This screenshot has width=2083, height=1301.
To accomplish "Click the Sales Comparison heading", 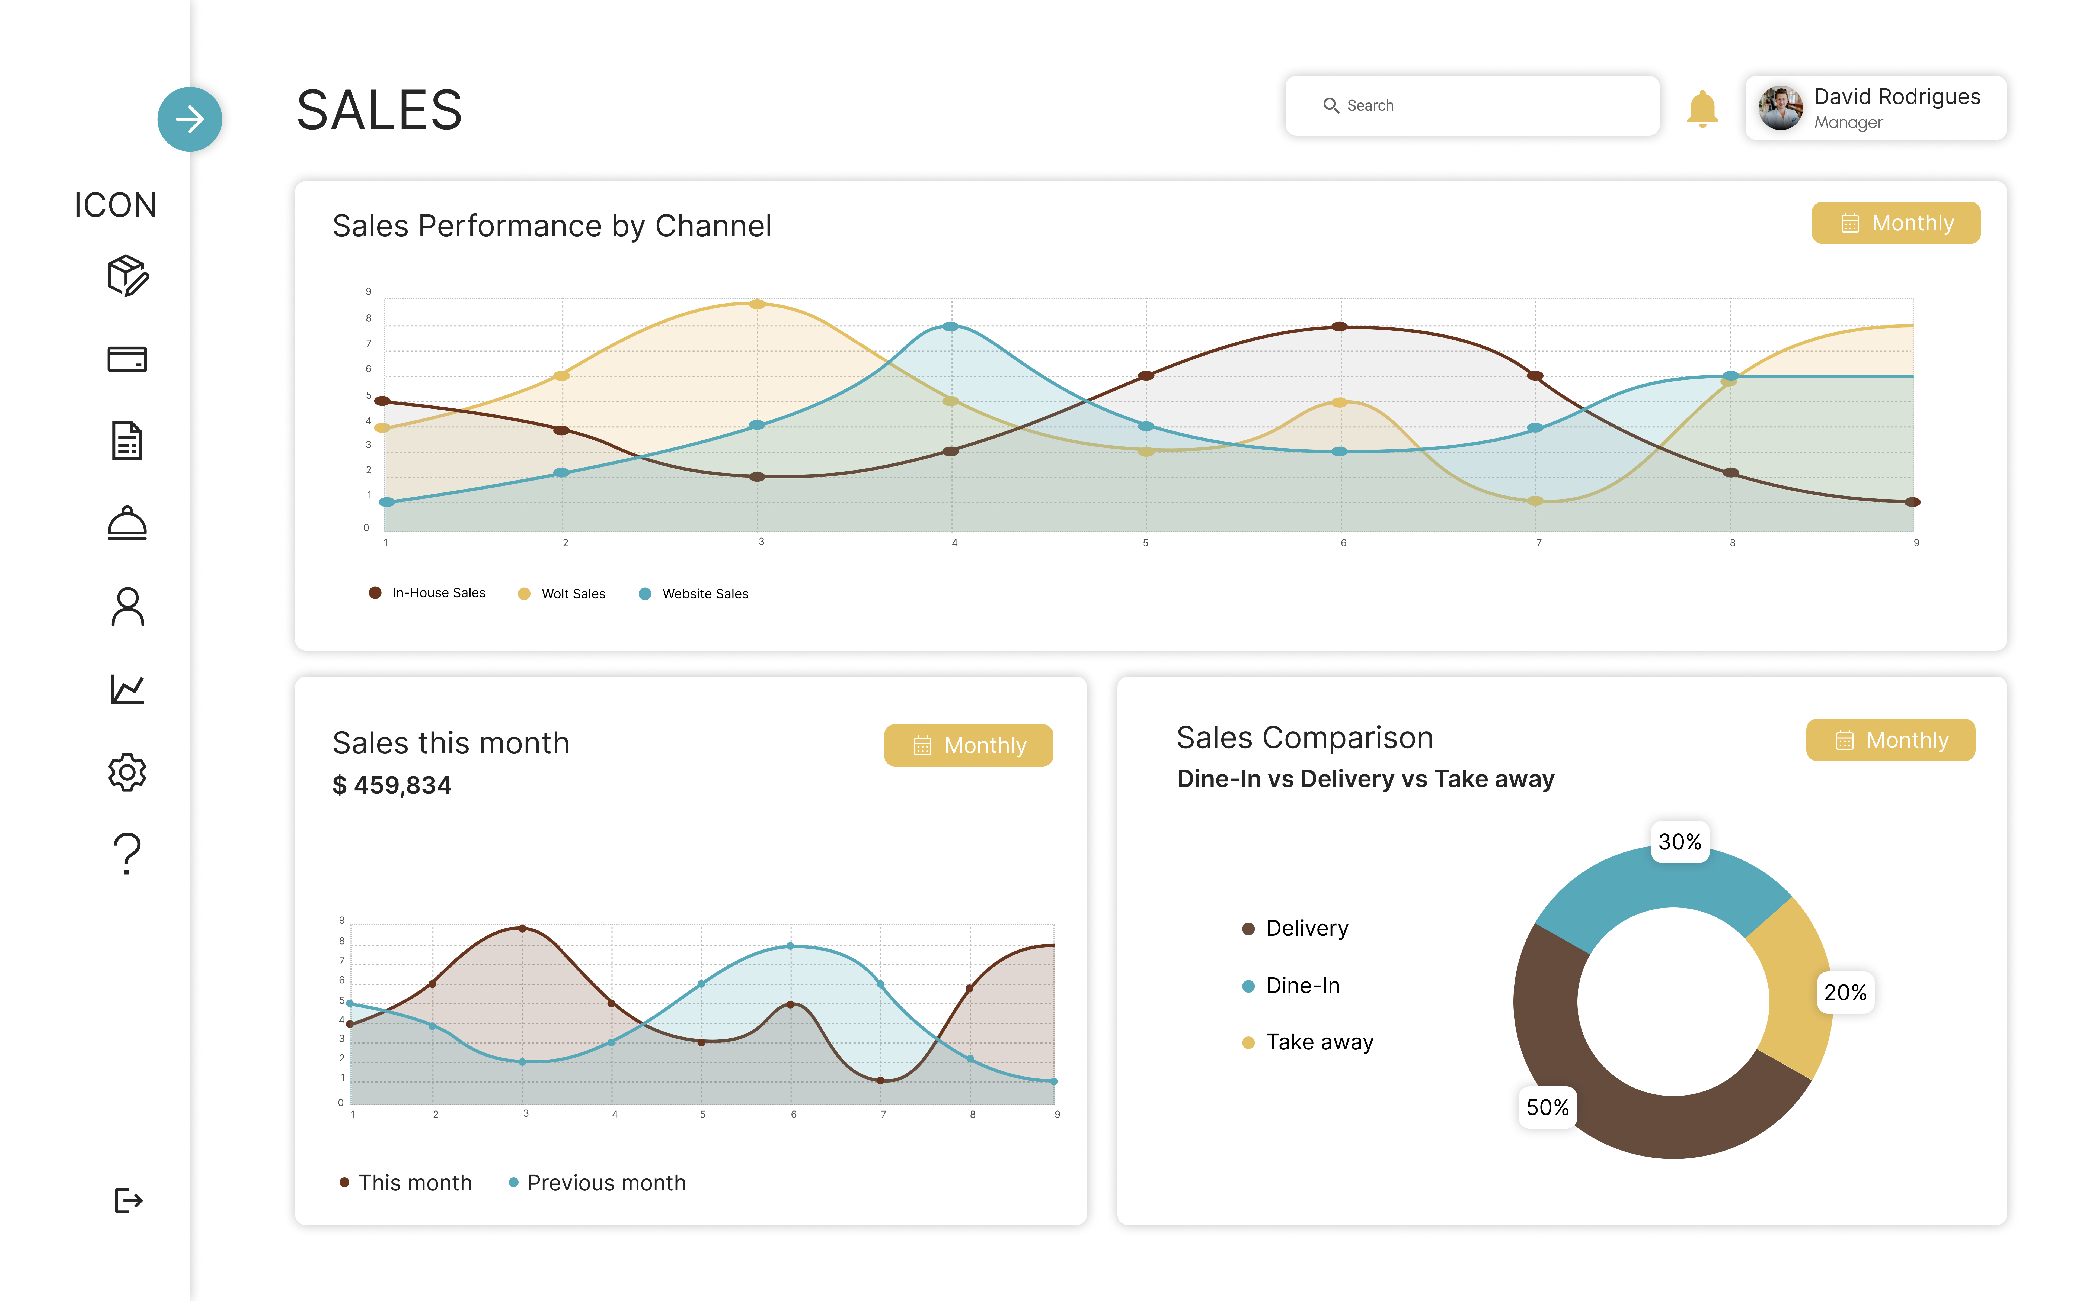I will (1305, 738).
